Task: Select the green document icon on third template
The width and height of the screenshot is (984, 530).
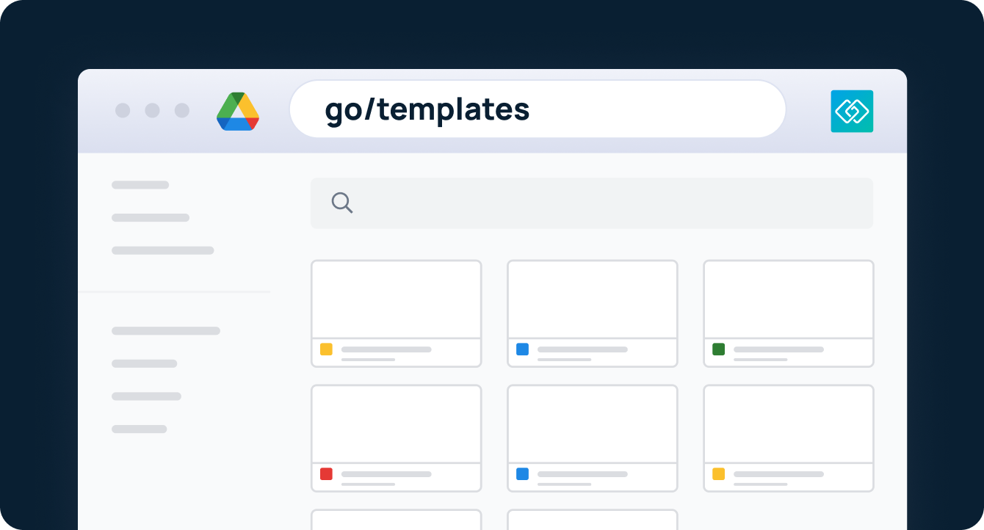Action: [x=719, y=350]
